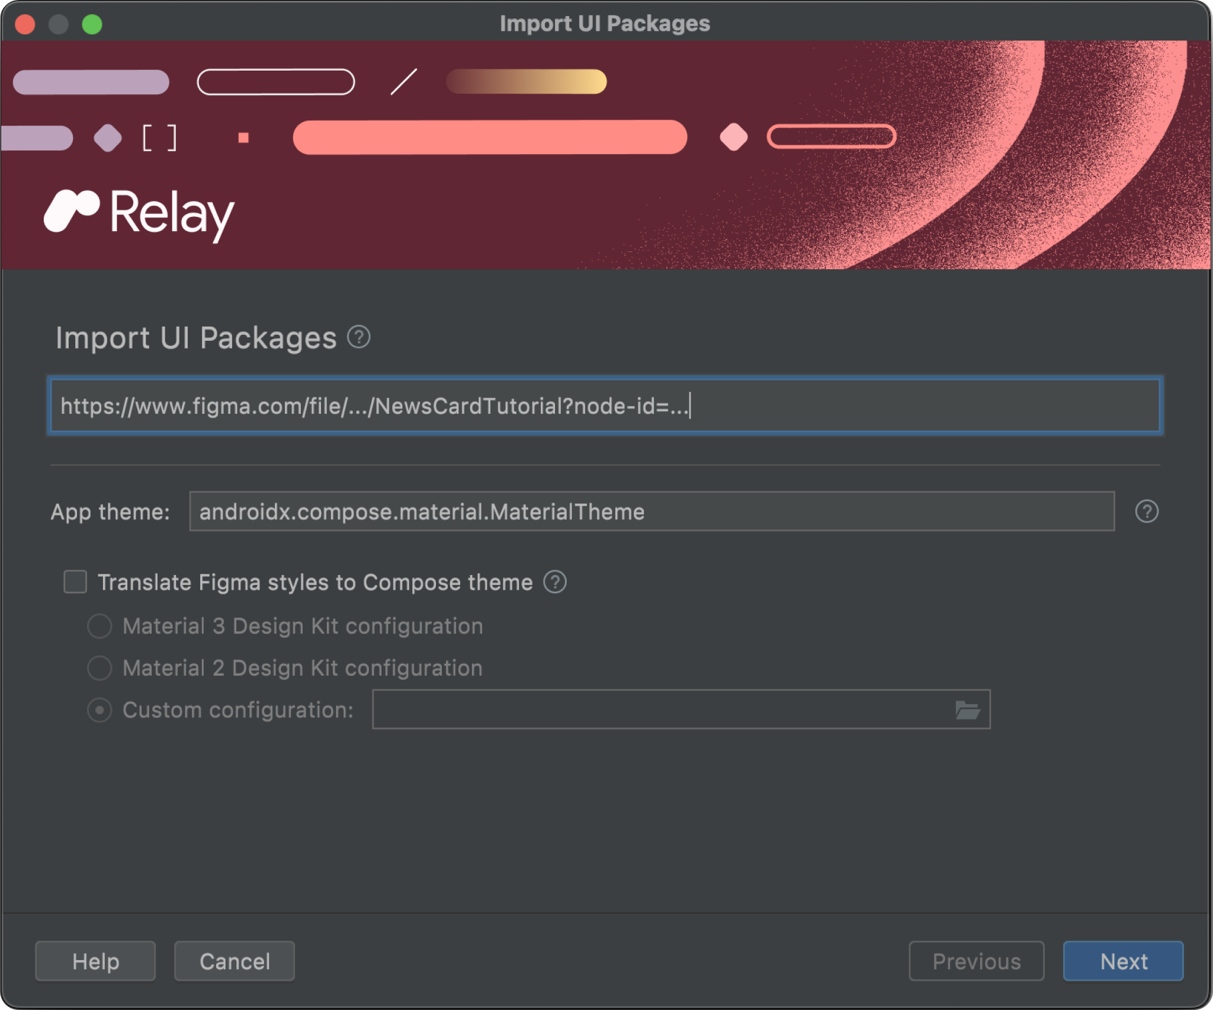Click the help icon next to App theme
Screen dimensions: 1213x1010
(x=1147, y=511)
